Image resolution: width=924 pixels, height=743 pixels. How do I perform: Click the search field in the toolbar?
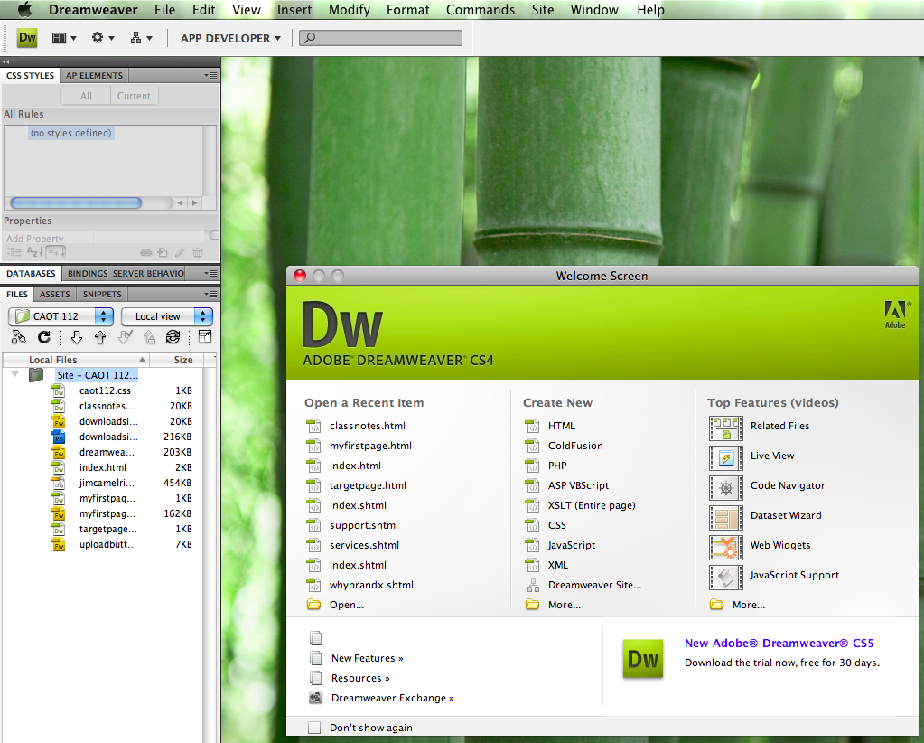(x=380, y=38)
